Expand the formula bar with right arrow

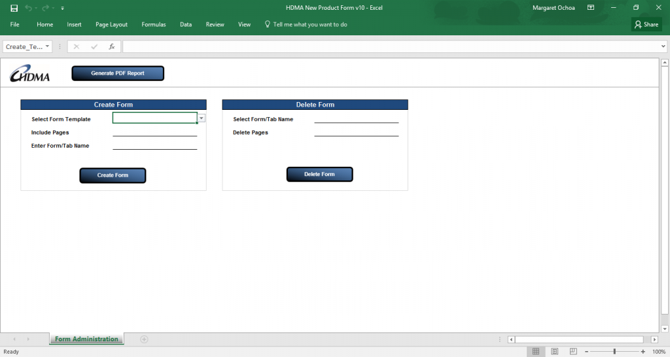click(663, 46)
